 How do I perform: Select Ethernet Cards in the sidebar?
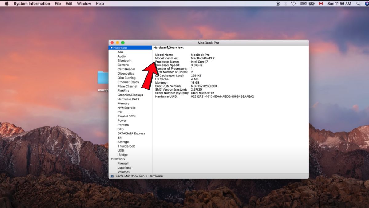coord(128,82)
